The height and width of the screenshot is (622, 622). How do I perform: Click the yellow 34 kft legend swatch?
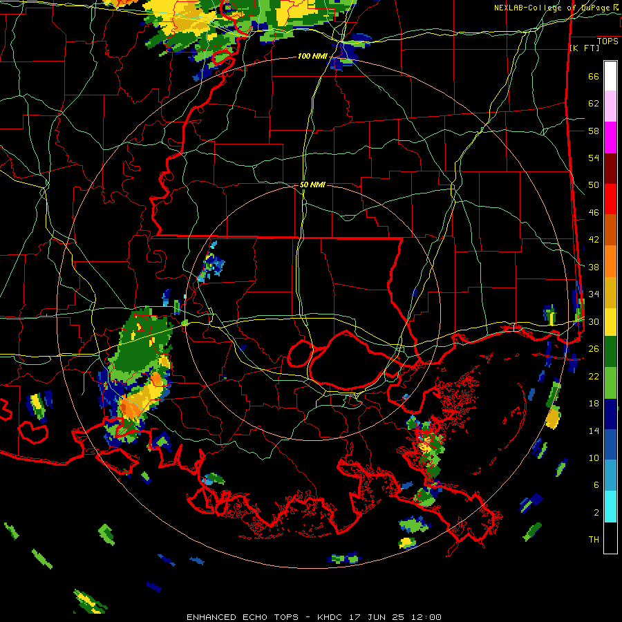click(x=610, y=322)
